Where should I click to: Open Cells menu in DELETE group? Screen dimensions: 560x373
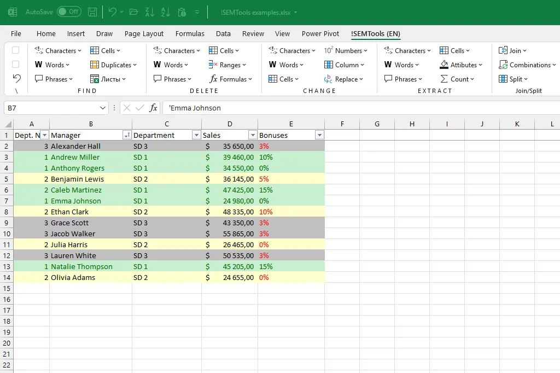pyautogui.click(x=224, y=51)
